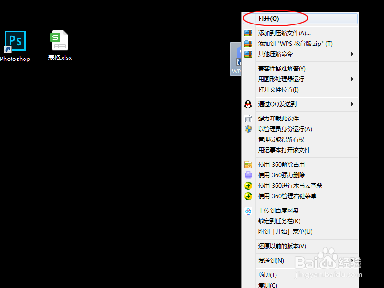Choose 以管理员身份运行(A) menu item
The image size is (384, 288).
click(300, 129)
